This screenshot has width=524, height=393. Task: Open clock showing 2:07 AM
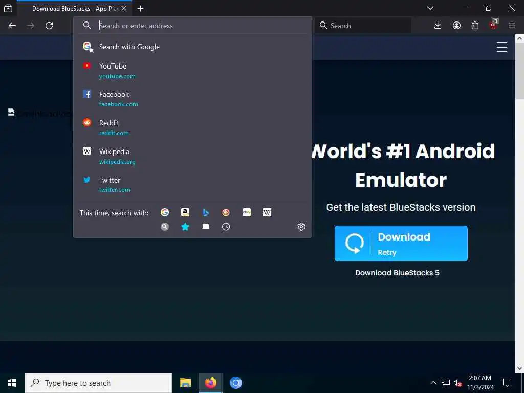click(480, 383)
